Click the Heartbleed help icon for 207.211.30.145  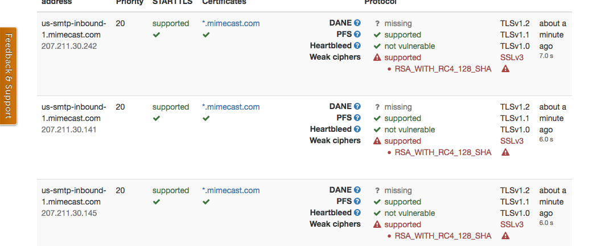(x=357, y=212)
